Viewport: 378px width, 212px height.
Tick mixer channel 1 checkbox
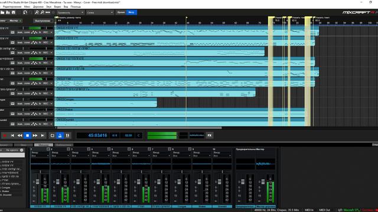48,149
